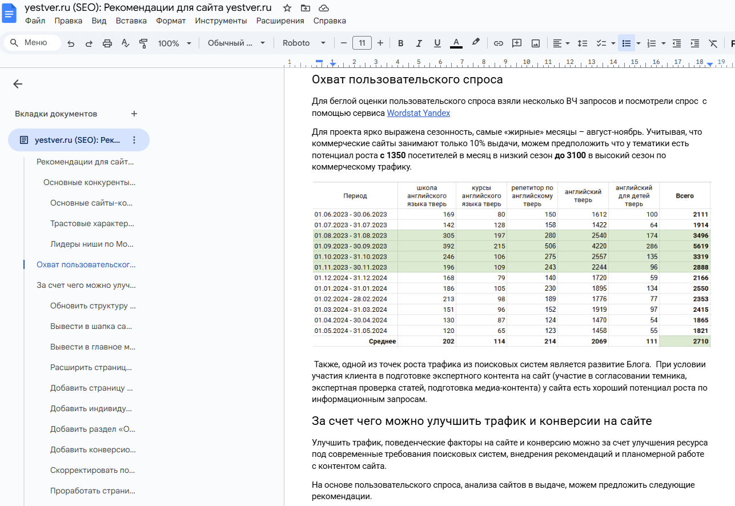Follow the Wordstat Yandex link

click(x=419, y=113)
